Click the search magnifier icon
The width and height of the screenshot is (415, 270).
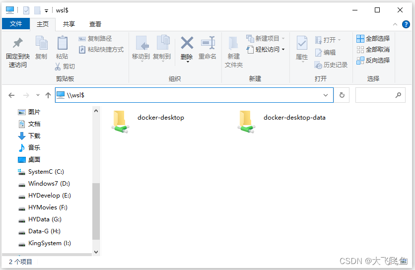pos(398,95)
